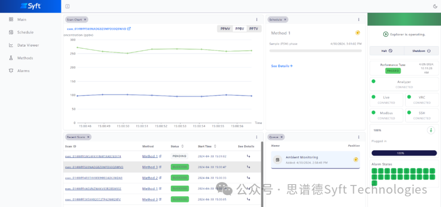Open Method 3 link in the 15:00:47 row

[152, 167]
